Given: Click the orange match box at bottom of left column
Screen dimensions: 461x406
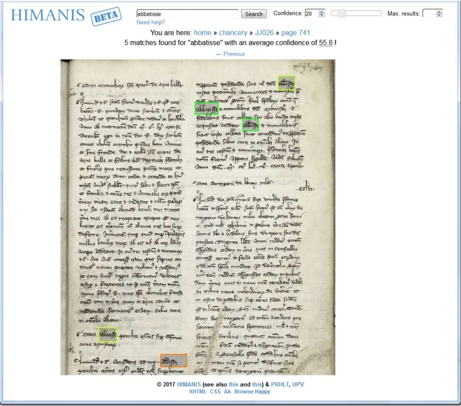Looking at the screenshot, I should pos(174,360).
